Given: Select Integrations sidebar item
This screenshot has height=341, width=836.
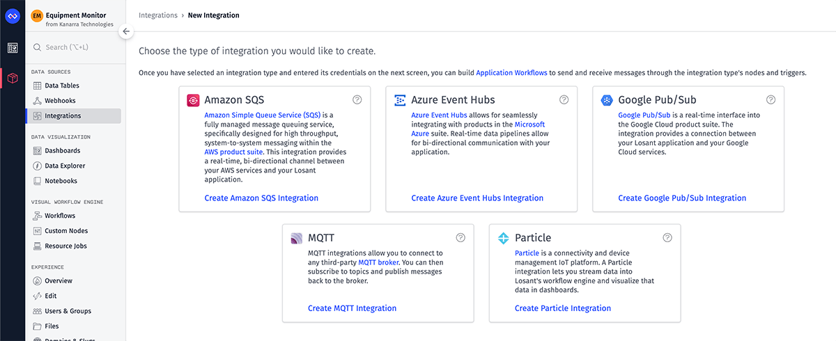Looking at the screenshot, I should (73, 116).
